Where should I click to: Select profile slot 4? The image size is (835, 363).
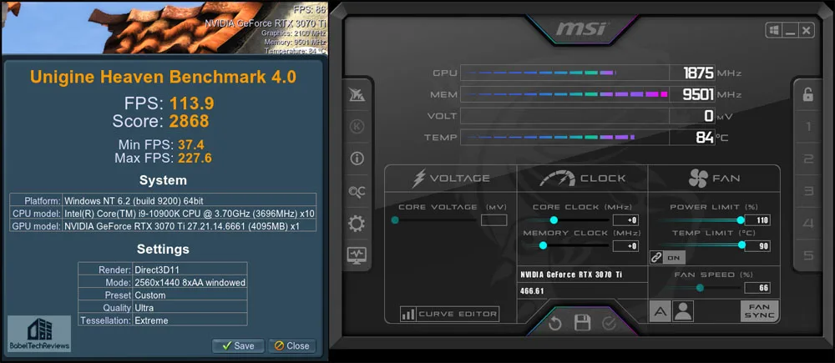(808, 224)
